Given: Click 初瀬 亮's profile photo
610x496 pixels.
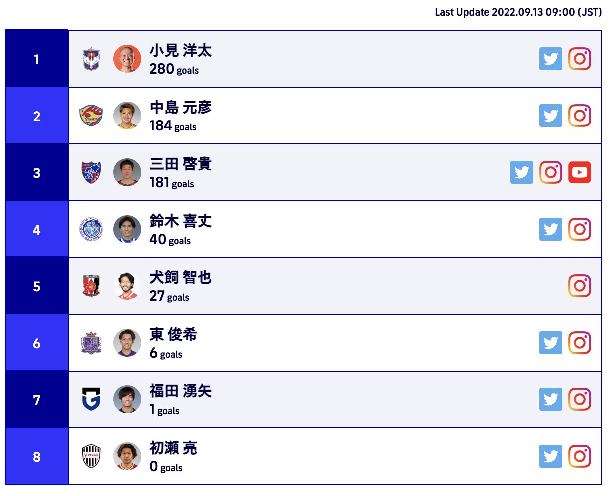Looking at the screenshot, I should (x=127, y=456).
